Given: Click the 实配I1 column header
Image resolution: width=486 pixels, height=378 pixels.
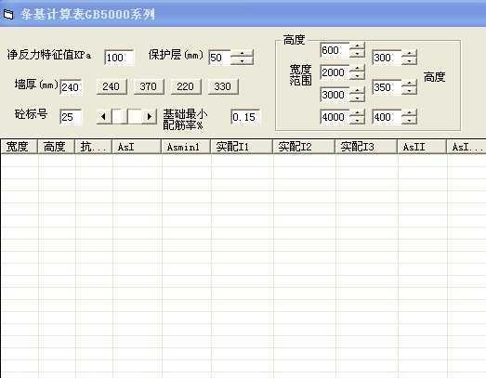Looking at the screenshot, I should (x=242, y=147).
